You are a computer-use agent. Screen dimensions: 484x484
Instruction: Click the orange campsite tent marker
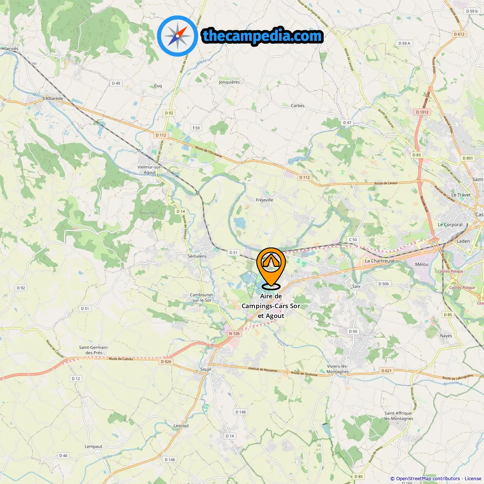click(271, 268)
